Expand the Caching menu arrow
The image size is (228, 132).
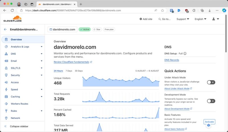pos(41,97)
